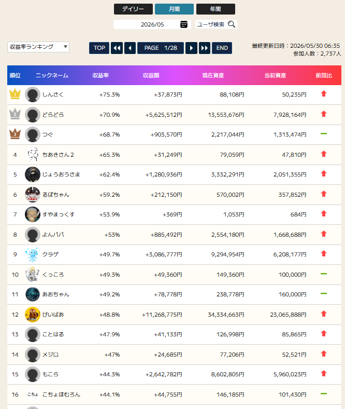Viewport: 345px width, 409px height.
Task: Click the 順位 column header
Action: click(15, 75)
